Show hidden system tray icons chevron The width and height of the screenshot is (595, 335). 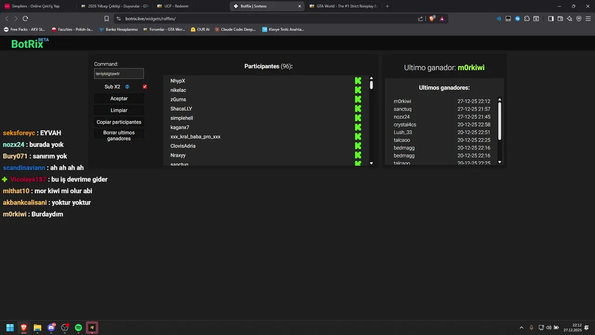(x=521, y=328)
